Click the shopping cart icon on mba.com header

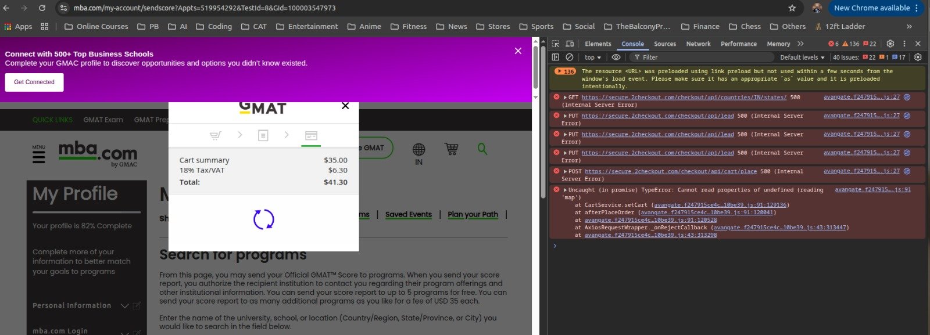451,149
